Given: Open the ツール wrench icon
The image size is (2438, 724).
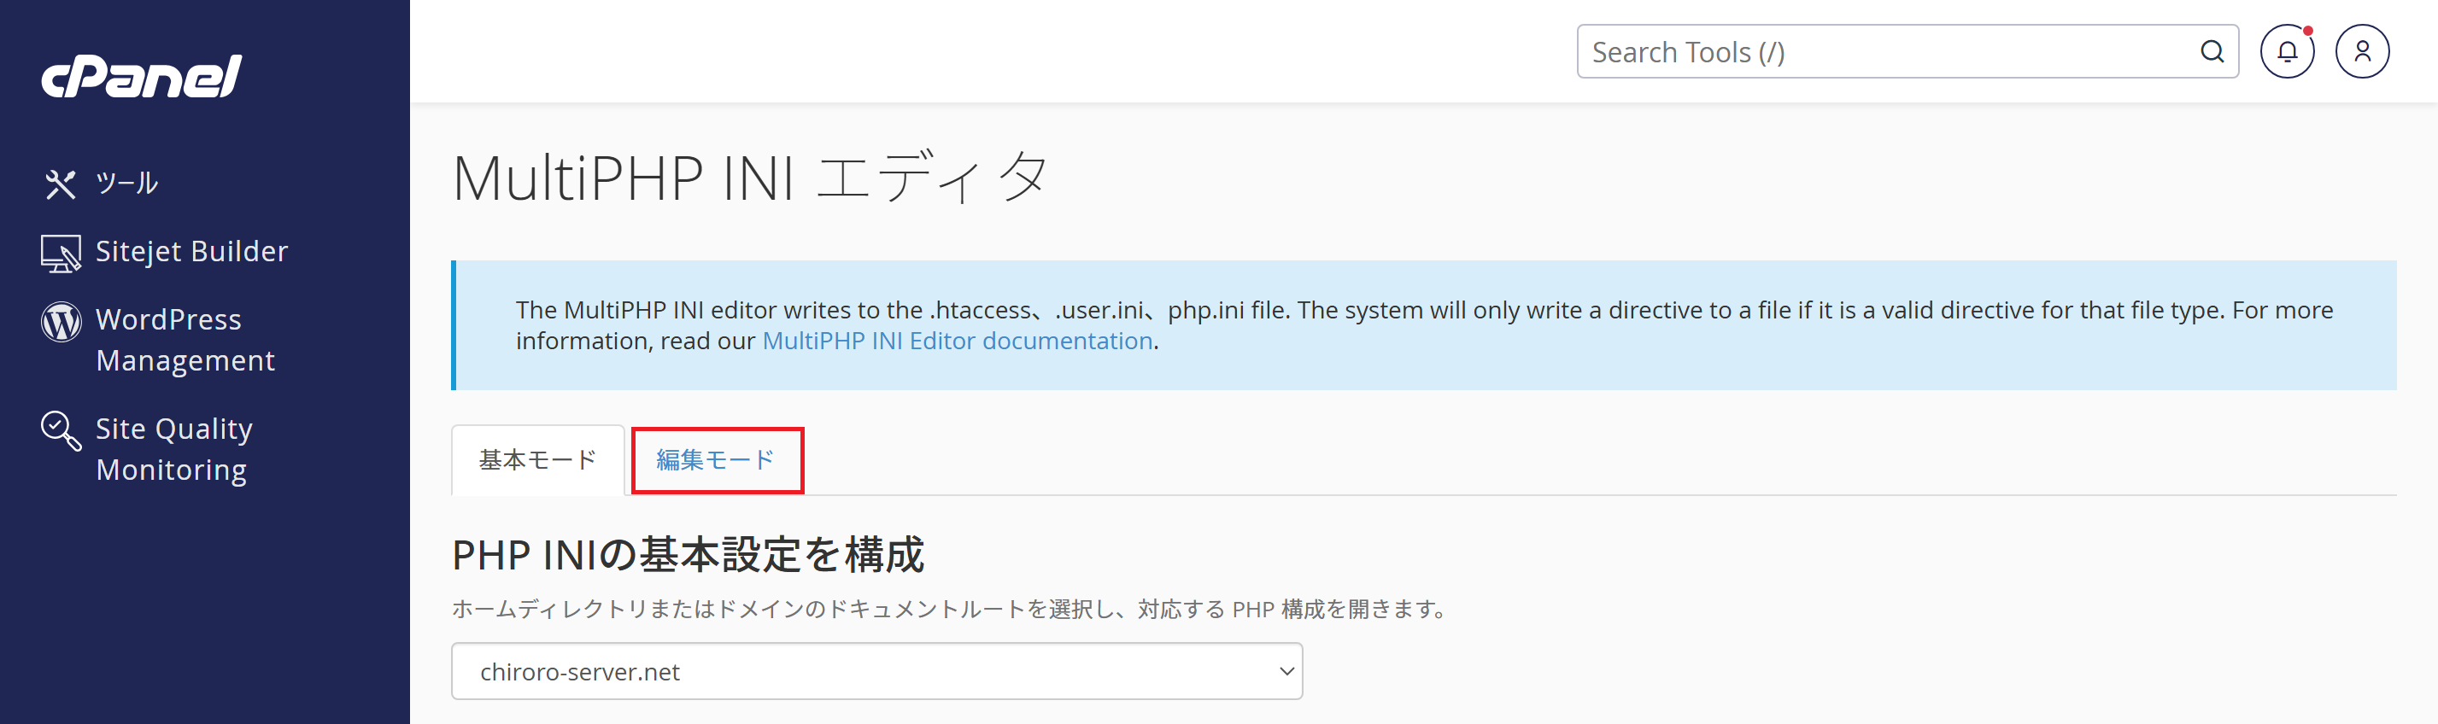Looking at the screenshot, I should click(x=60, y=183).
